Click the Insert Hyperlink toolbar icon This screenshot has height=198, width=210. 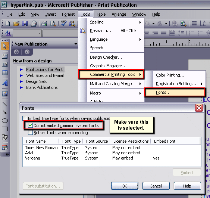(175, 24)
